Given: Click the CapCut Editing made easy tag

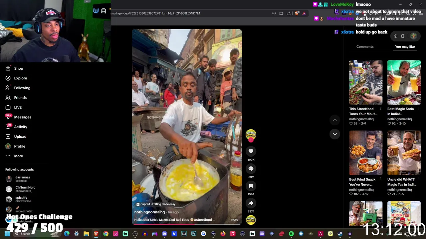Looking at the screenshot, I should (x=155, y=204).
